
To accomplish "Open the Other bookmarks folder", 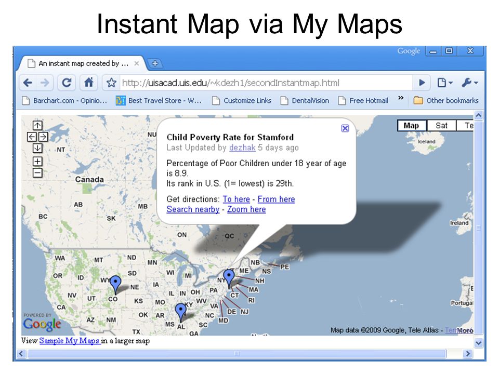I will pos(446,100).
